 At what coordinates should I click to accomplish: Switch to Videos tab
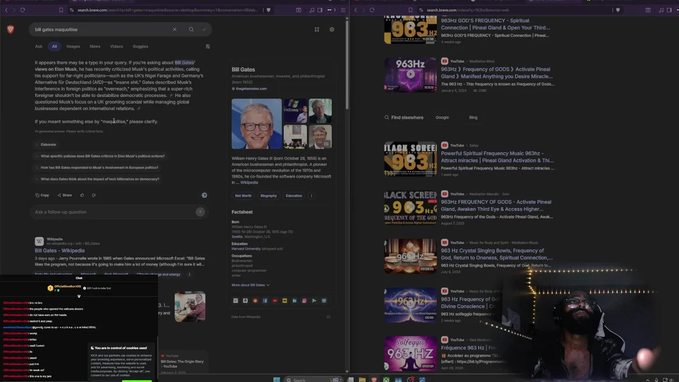click(116, 46)
